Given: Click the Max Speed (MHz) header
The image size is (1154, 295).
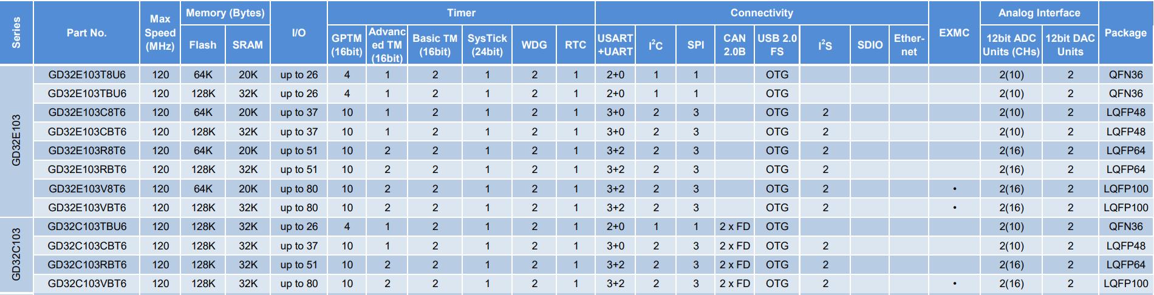Looking at the screenshot, I should point(160,33).
